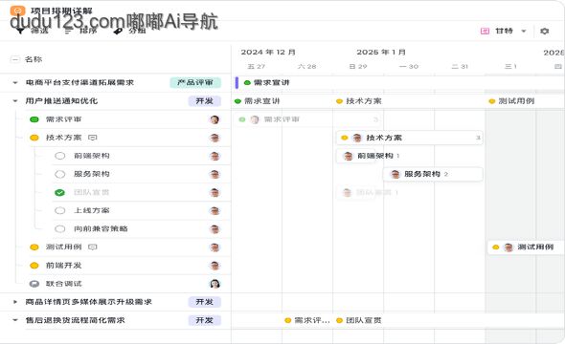565x344 pixels.
Task: Click the assignee avatar on 联合调试 row
Action: click(x=215, y=284)
